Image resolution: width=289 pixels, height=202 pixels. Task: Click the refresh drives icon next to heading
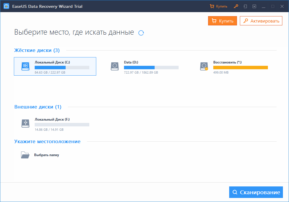pyautogui.click(x=141, y=33)
